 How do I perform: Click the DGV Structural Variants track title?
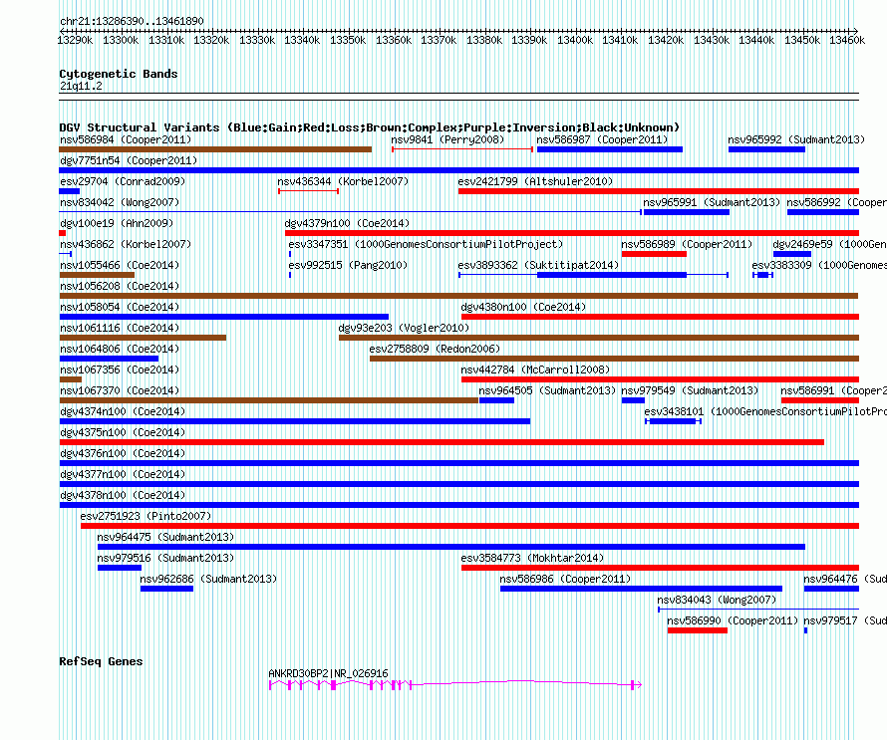click(x=370, y=127)
